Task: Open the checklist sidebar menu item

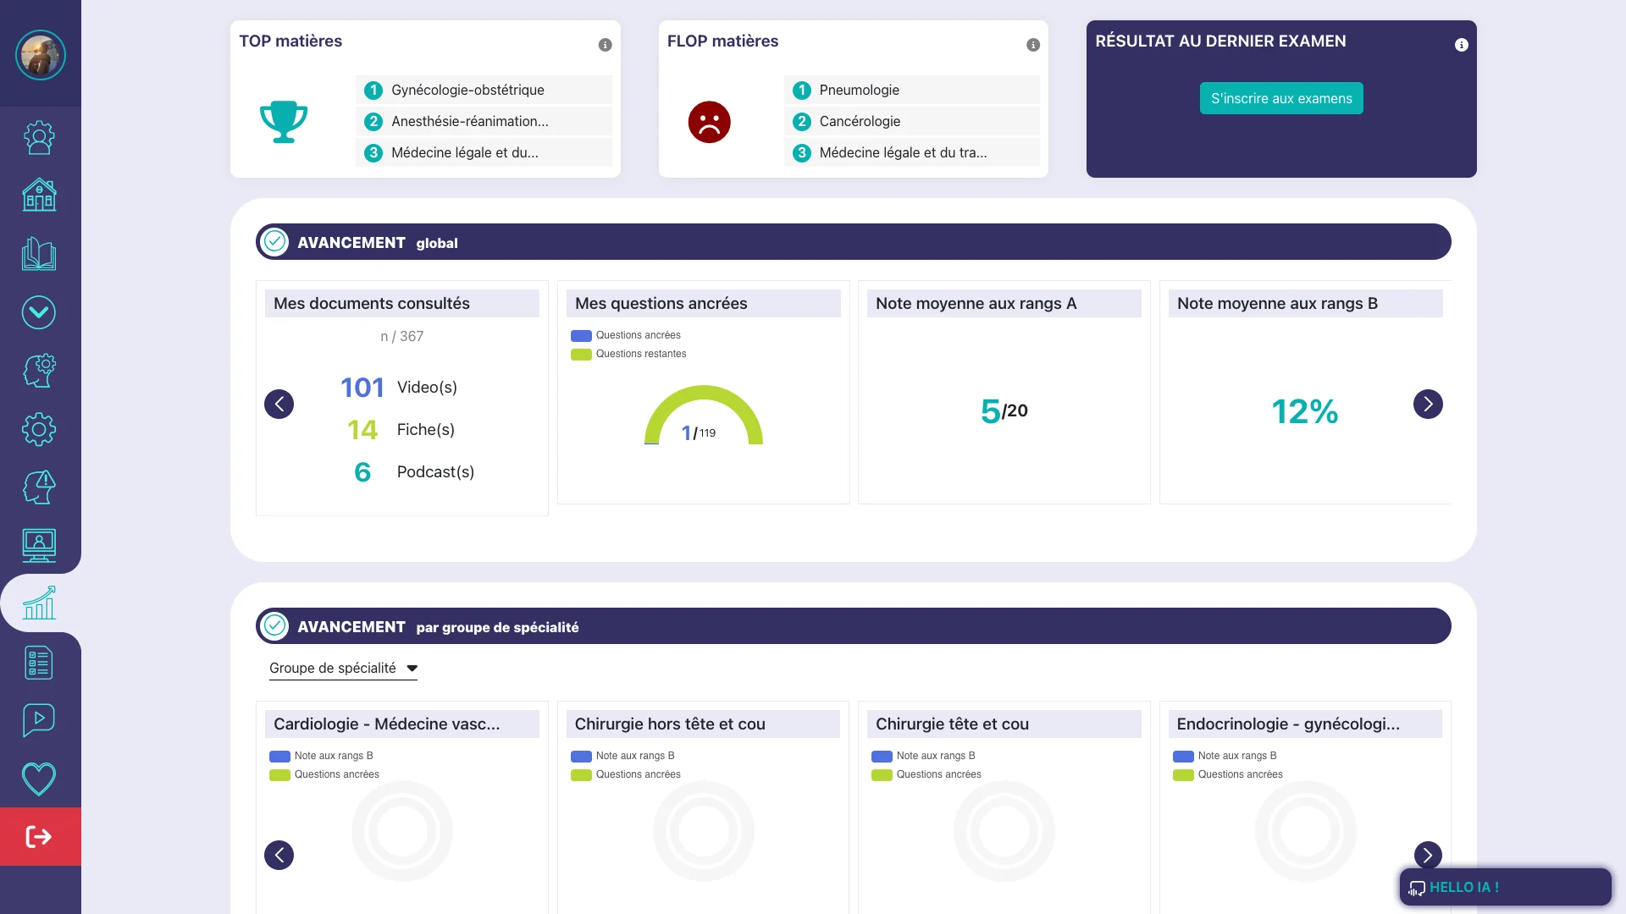Action: click(x=39, y=663)
